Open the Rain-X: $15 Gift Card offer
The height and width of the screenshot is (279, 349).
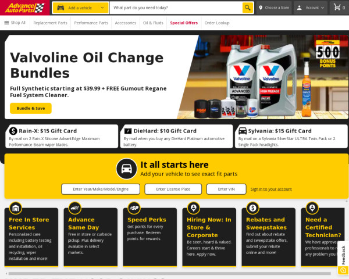click(x=62, y=137)
